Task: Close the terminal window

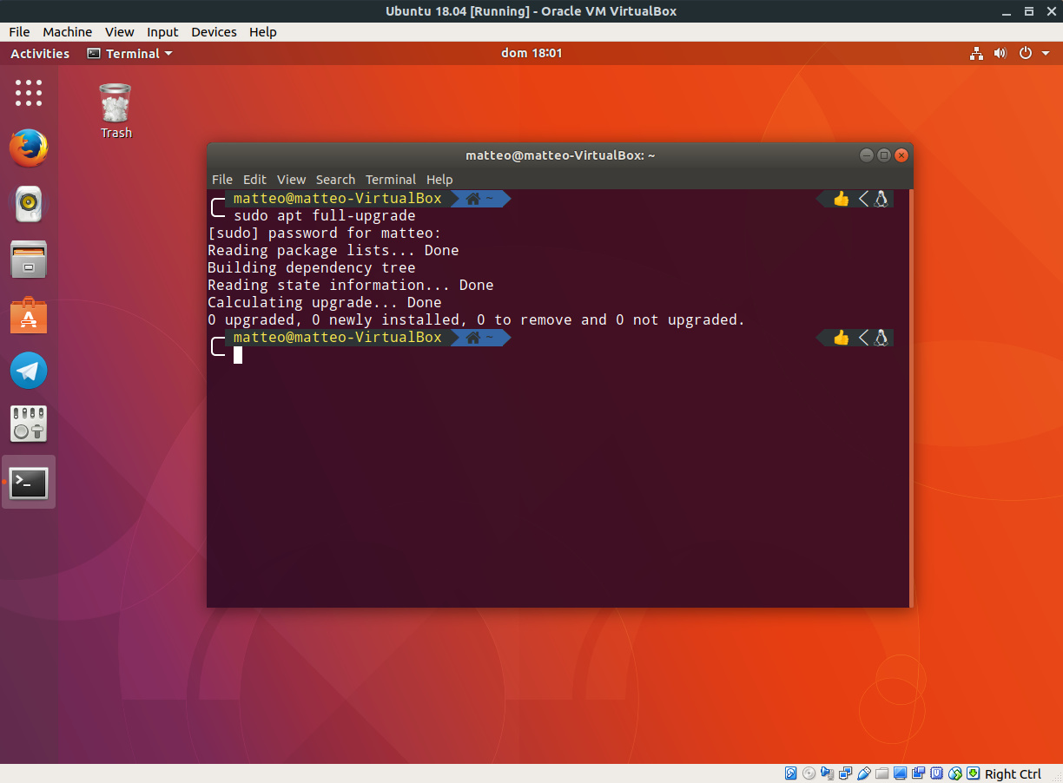Action: [901, 155]
